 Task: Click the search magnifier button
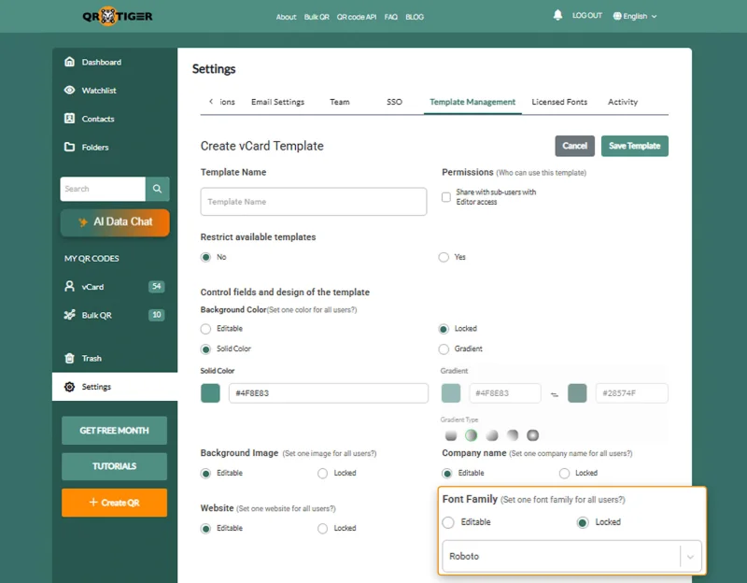tap(158, 189)
